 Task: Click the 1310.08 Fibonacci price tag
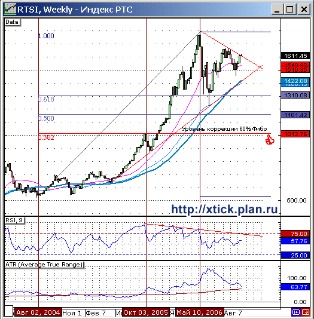pos(295,95)
